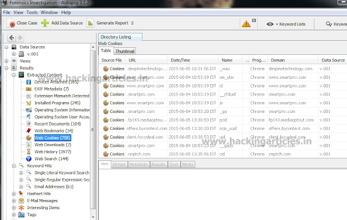This screenshot has height=220, width=347.
Task: Click the Web Search blue question icon
Action: [x=29, y=159]
